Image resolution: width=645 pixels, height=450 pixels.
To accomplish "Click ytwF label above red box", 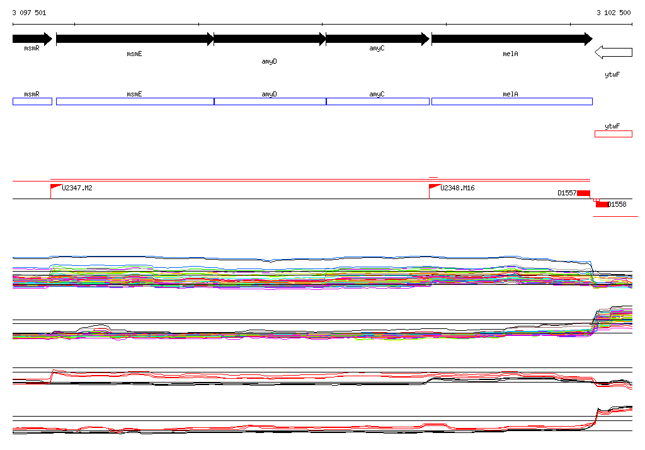I will point(612,126).
